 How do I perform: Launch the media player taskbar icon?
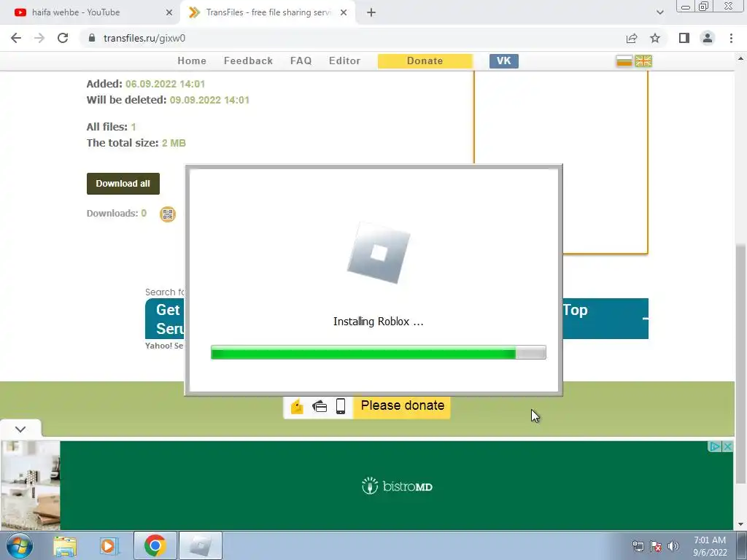(109, 545)
